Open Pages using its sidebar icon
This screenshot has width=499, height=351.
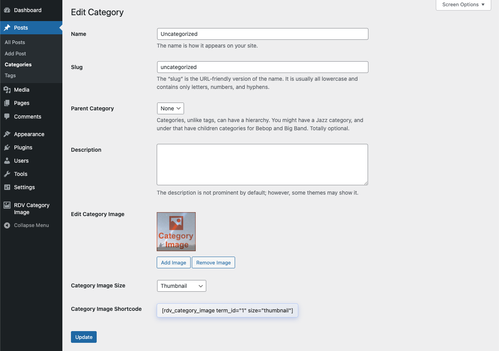pyautogui.click(x=7, y=103)
